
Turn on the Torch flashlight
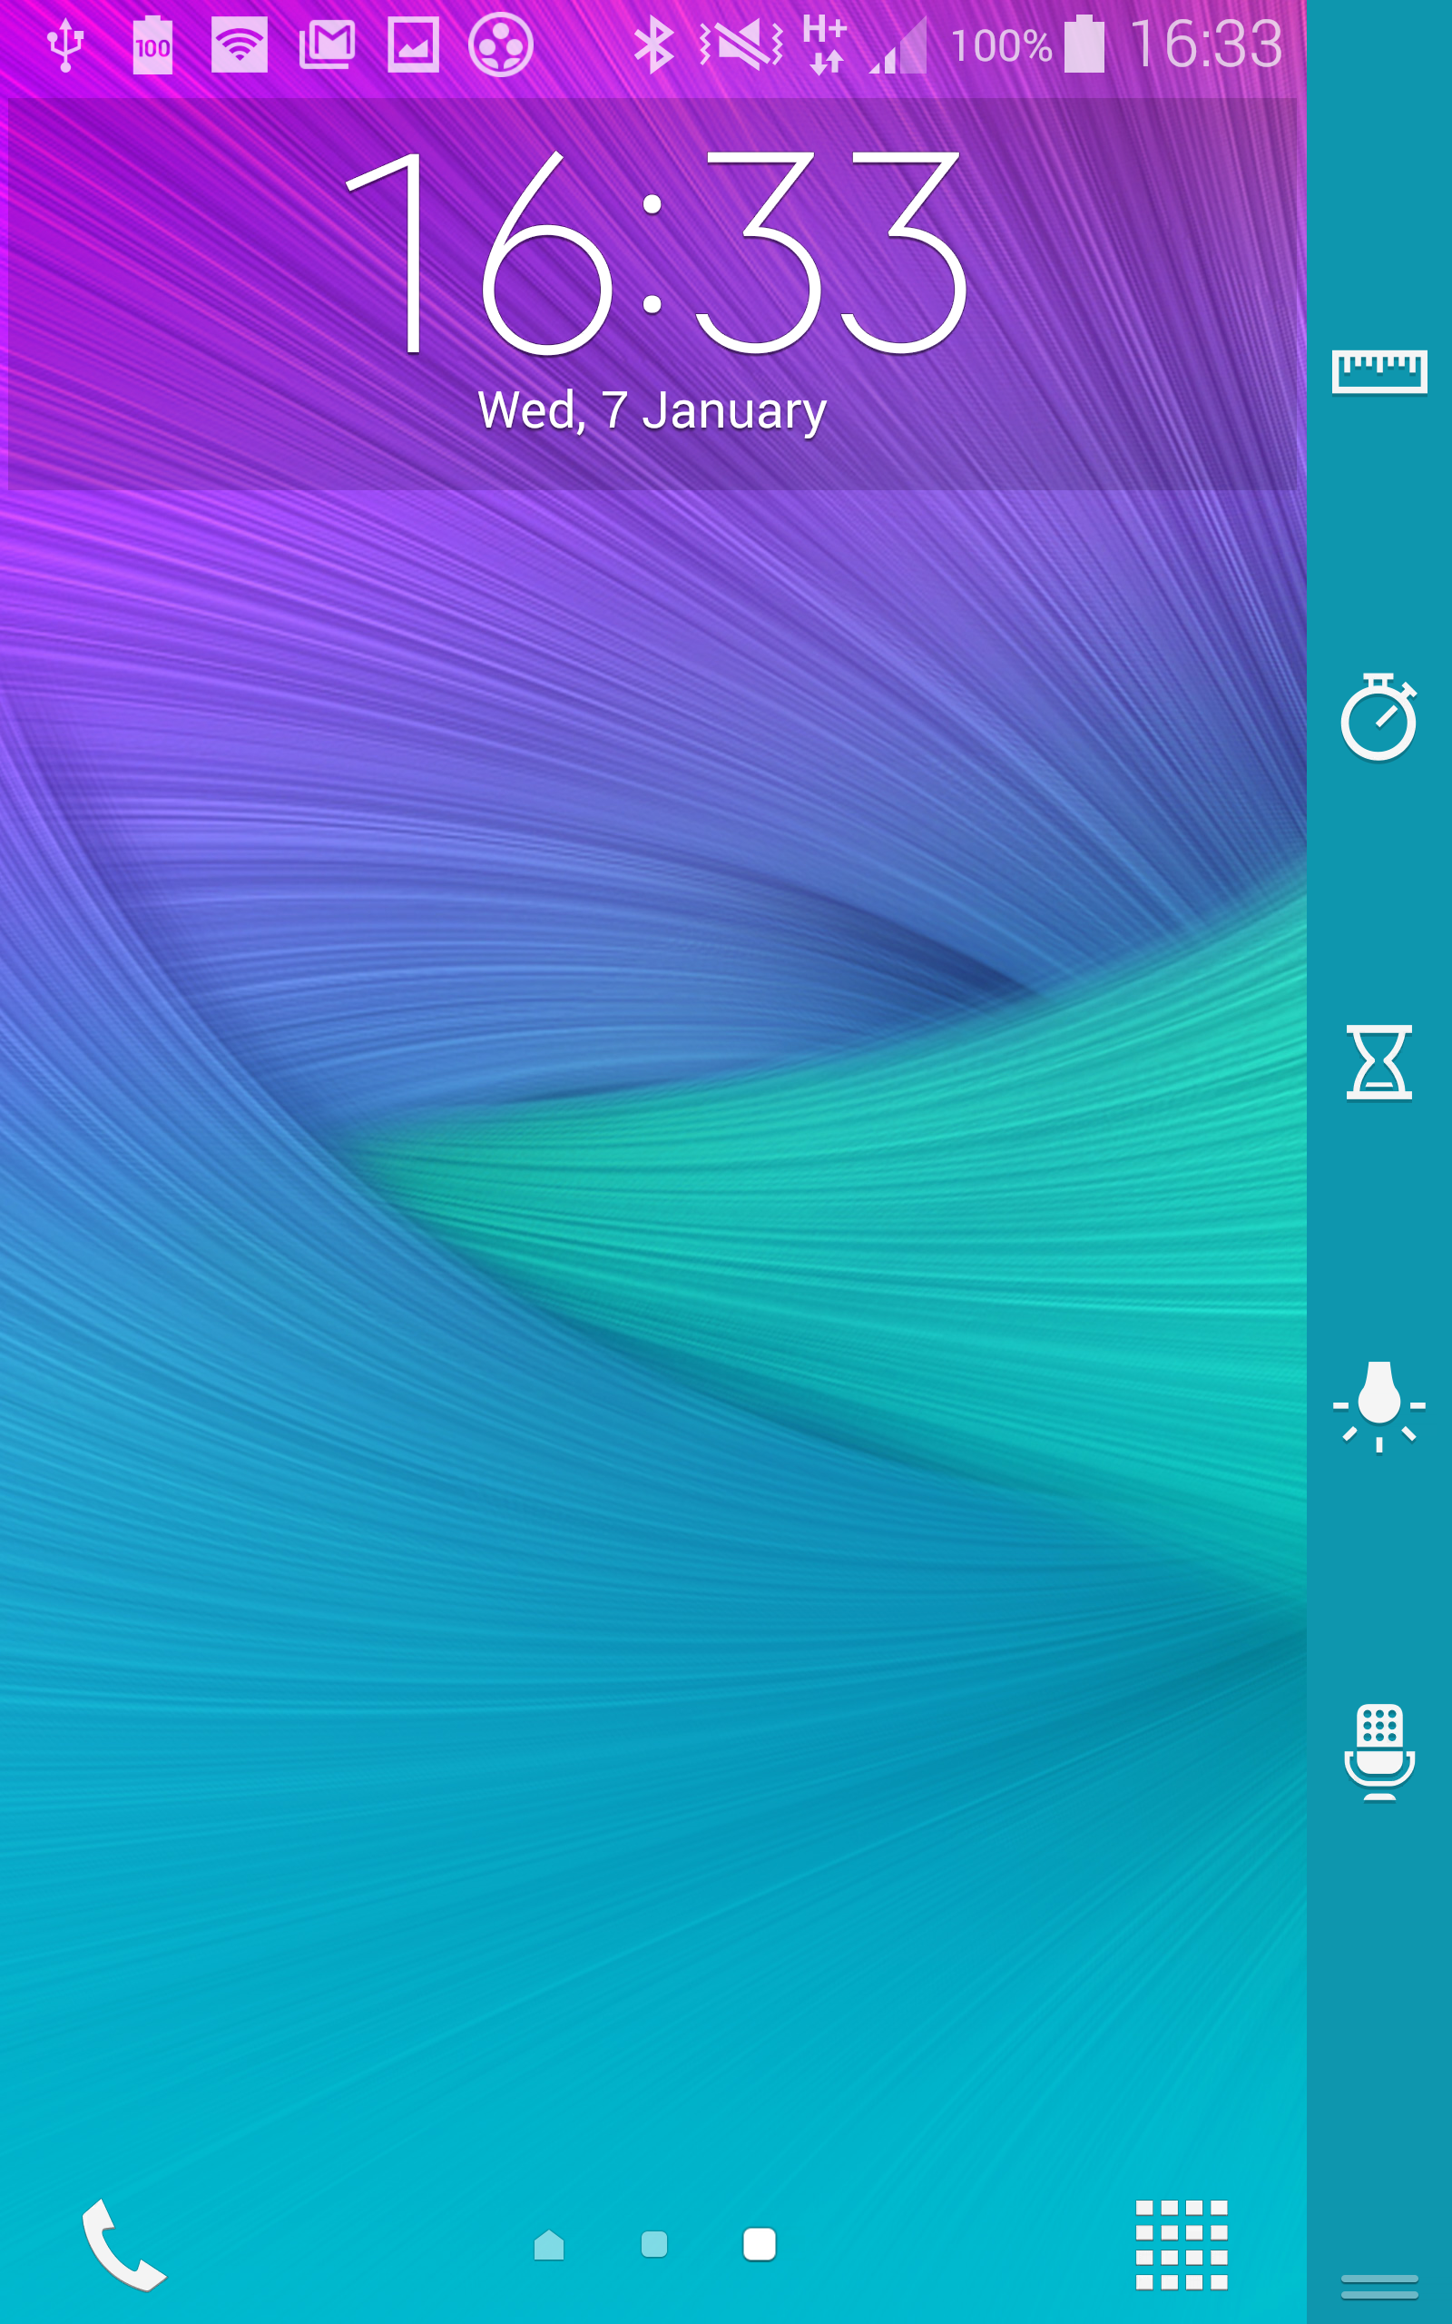point(1379,1406)
